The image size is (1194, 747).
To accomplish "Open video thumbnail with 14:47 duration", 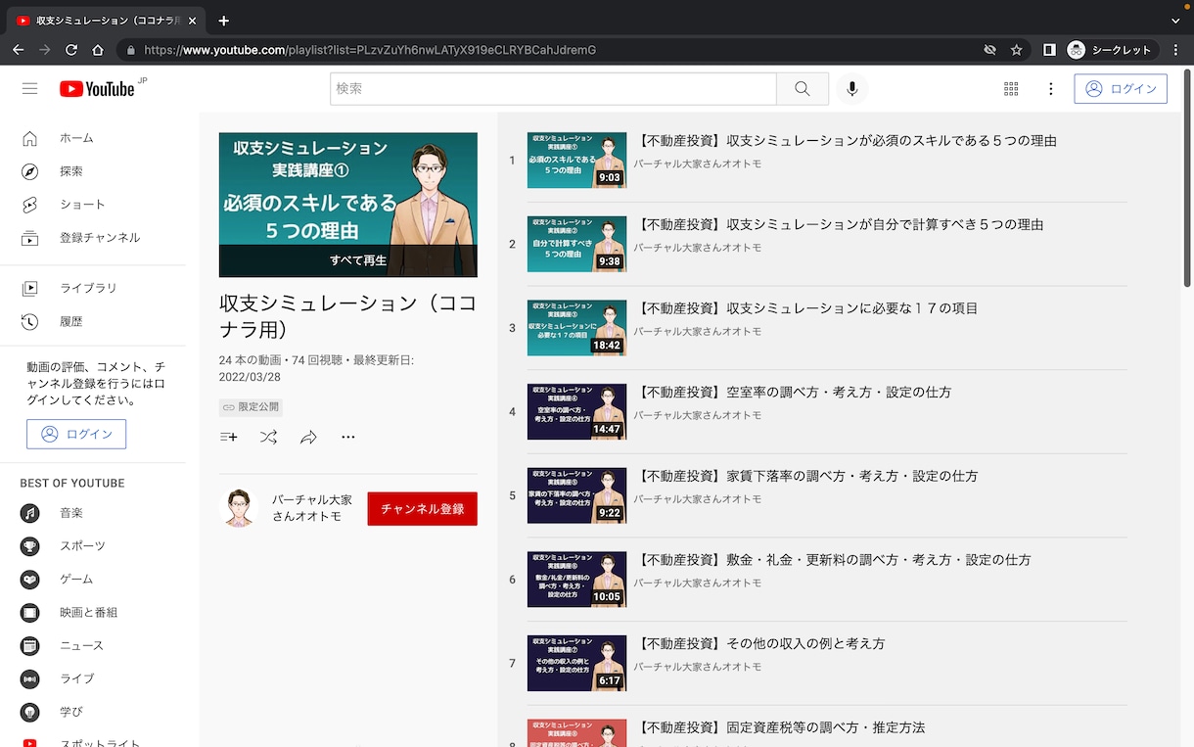I will (x=576, y=412).
